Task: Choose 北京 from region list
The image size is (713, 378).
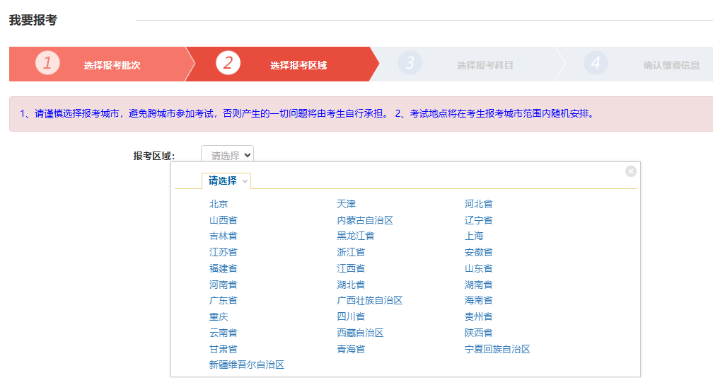Action: 219,204
